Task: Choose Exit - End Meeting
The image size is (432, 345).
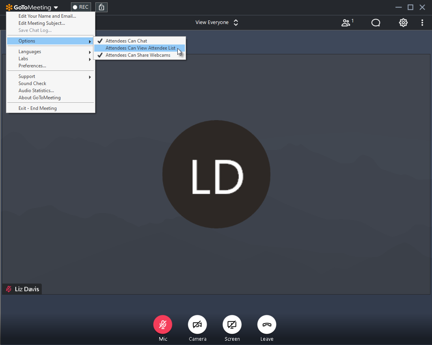Action: click(x=37, y=108)
